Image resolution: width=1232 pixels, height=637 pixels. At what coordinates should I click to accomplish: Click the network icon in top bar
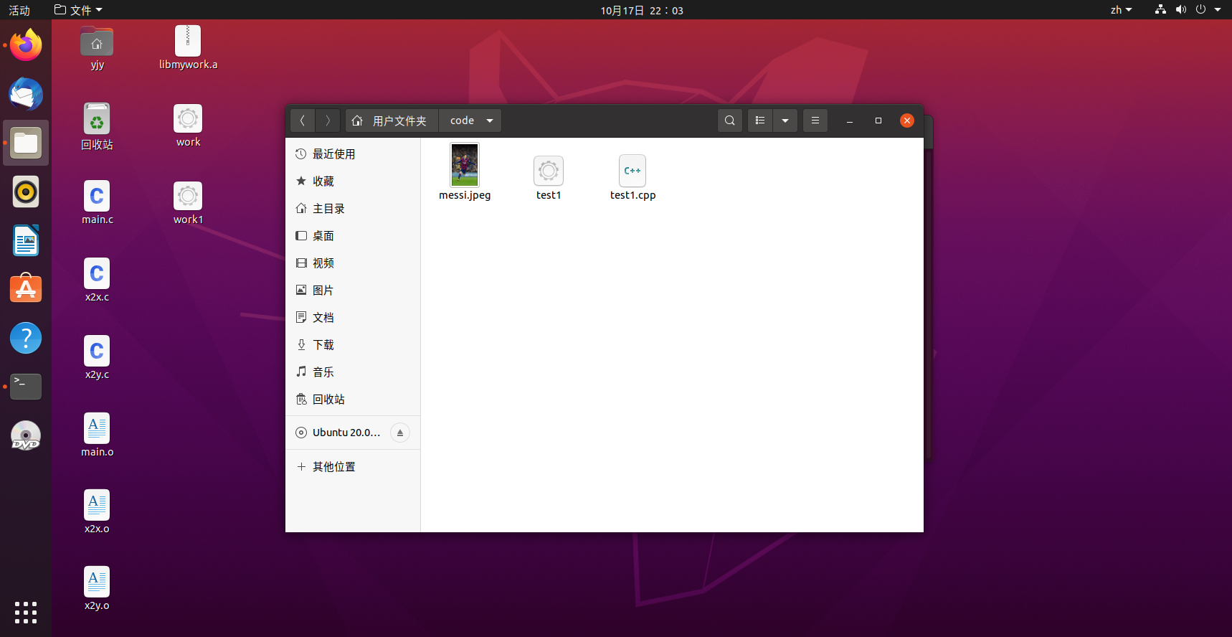(1160, 10)
